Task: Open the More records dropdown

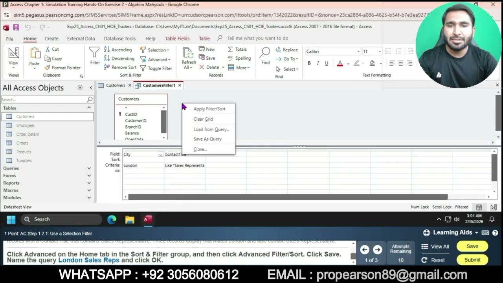Action: coord(239,68)
